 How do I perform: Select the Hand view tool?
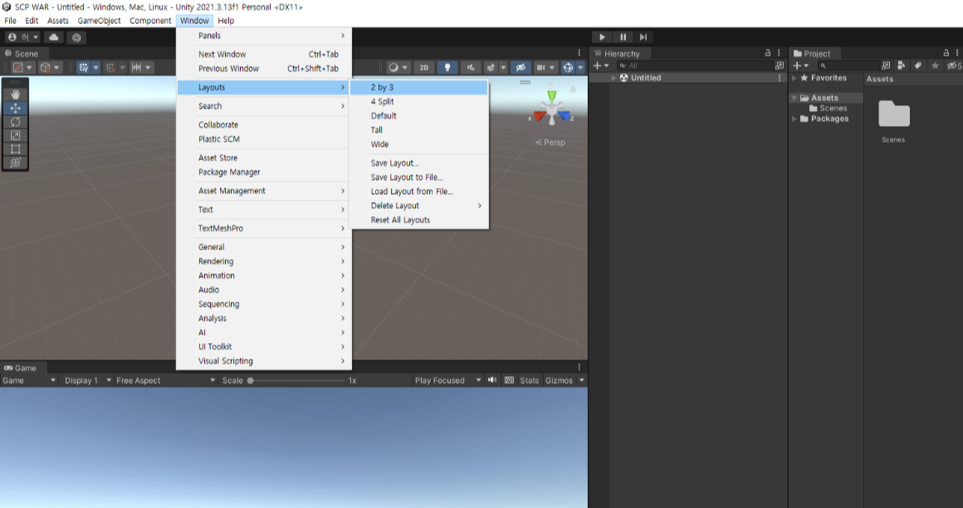point(15,94)
